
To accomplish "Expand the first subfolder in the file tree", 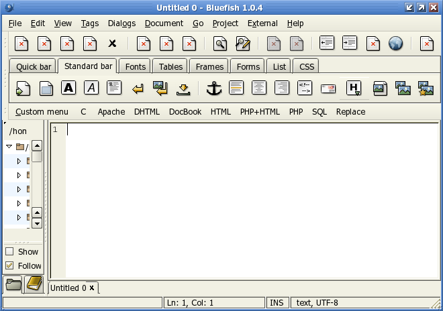I will (19, 161).
